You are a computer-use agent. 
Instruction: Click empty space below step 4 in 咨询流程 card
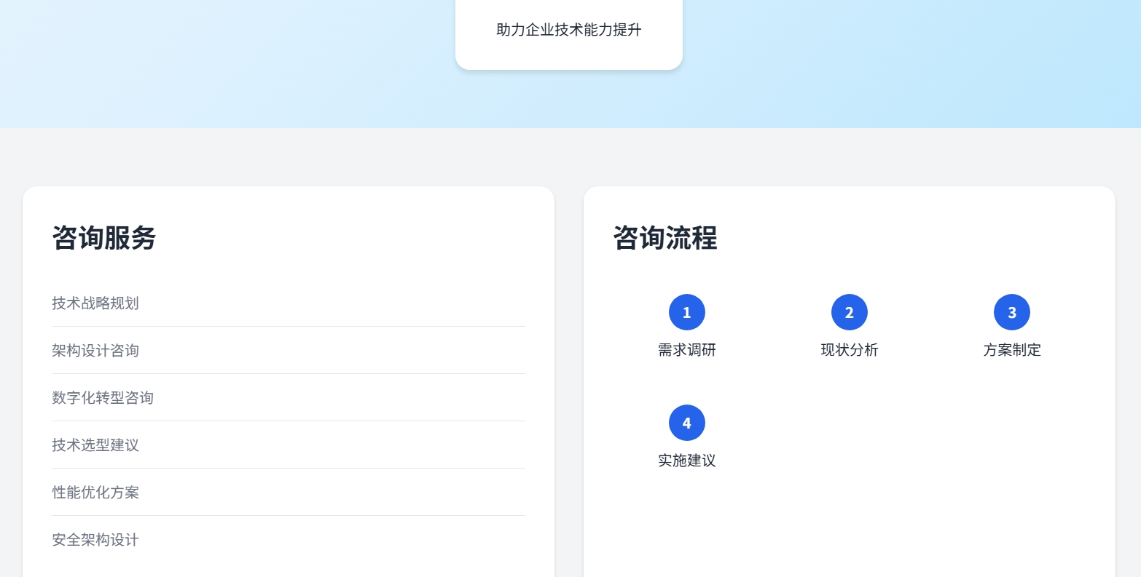849,524
